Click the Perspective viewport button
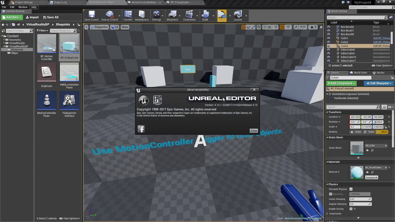Screen dimensions: 395x222 [99, 27]
